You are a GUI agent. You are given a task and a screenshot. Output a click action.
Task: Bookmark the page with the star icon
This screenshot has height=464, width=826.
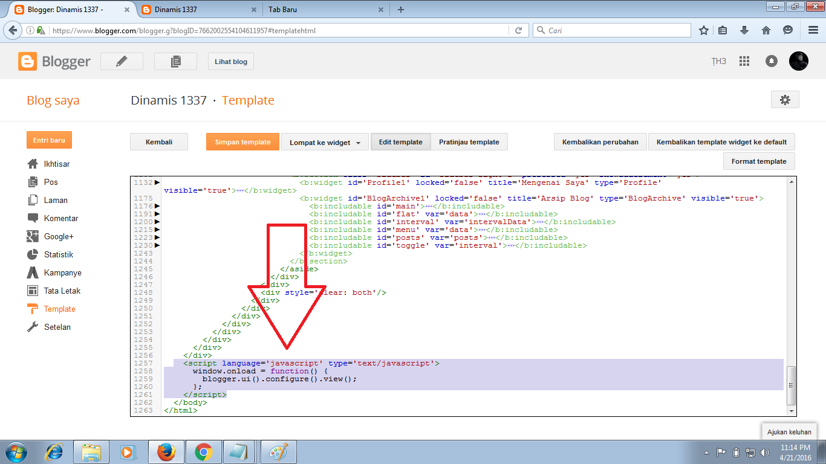coord(703,29)
